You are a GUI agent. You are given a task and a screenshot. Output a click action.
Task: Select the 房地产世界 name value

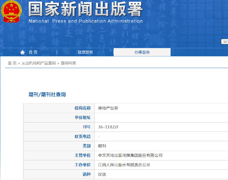click(108, 108)
